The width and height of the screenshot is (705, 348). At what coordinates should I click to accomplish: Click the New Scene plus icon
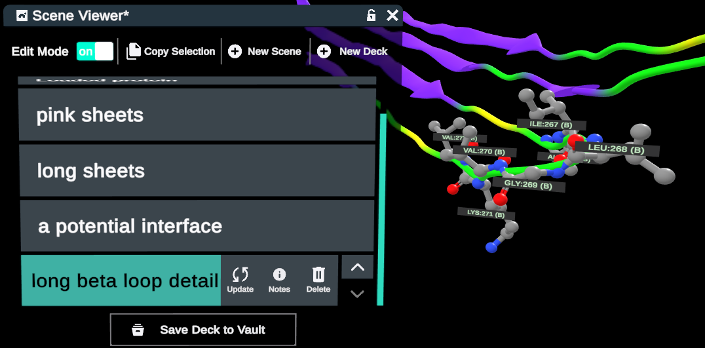[x=235, y=51]
